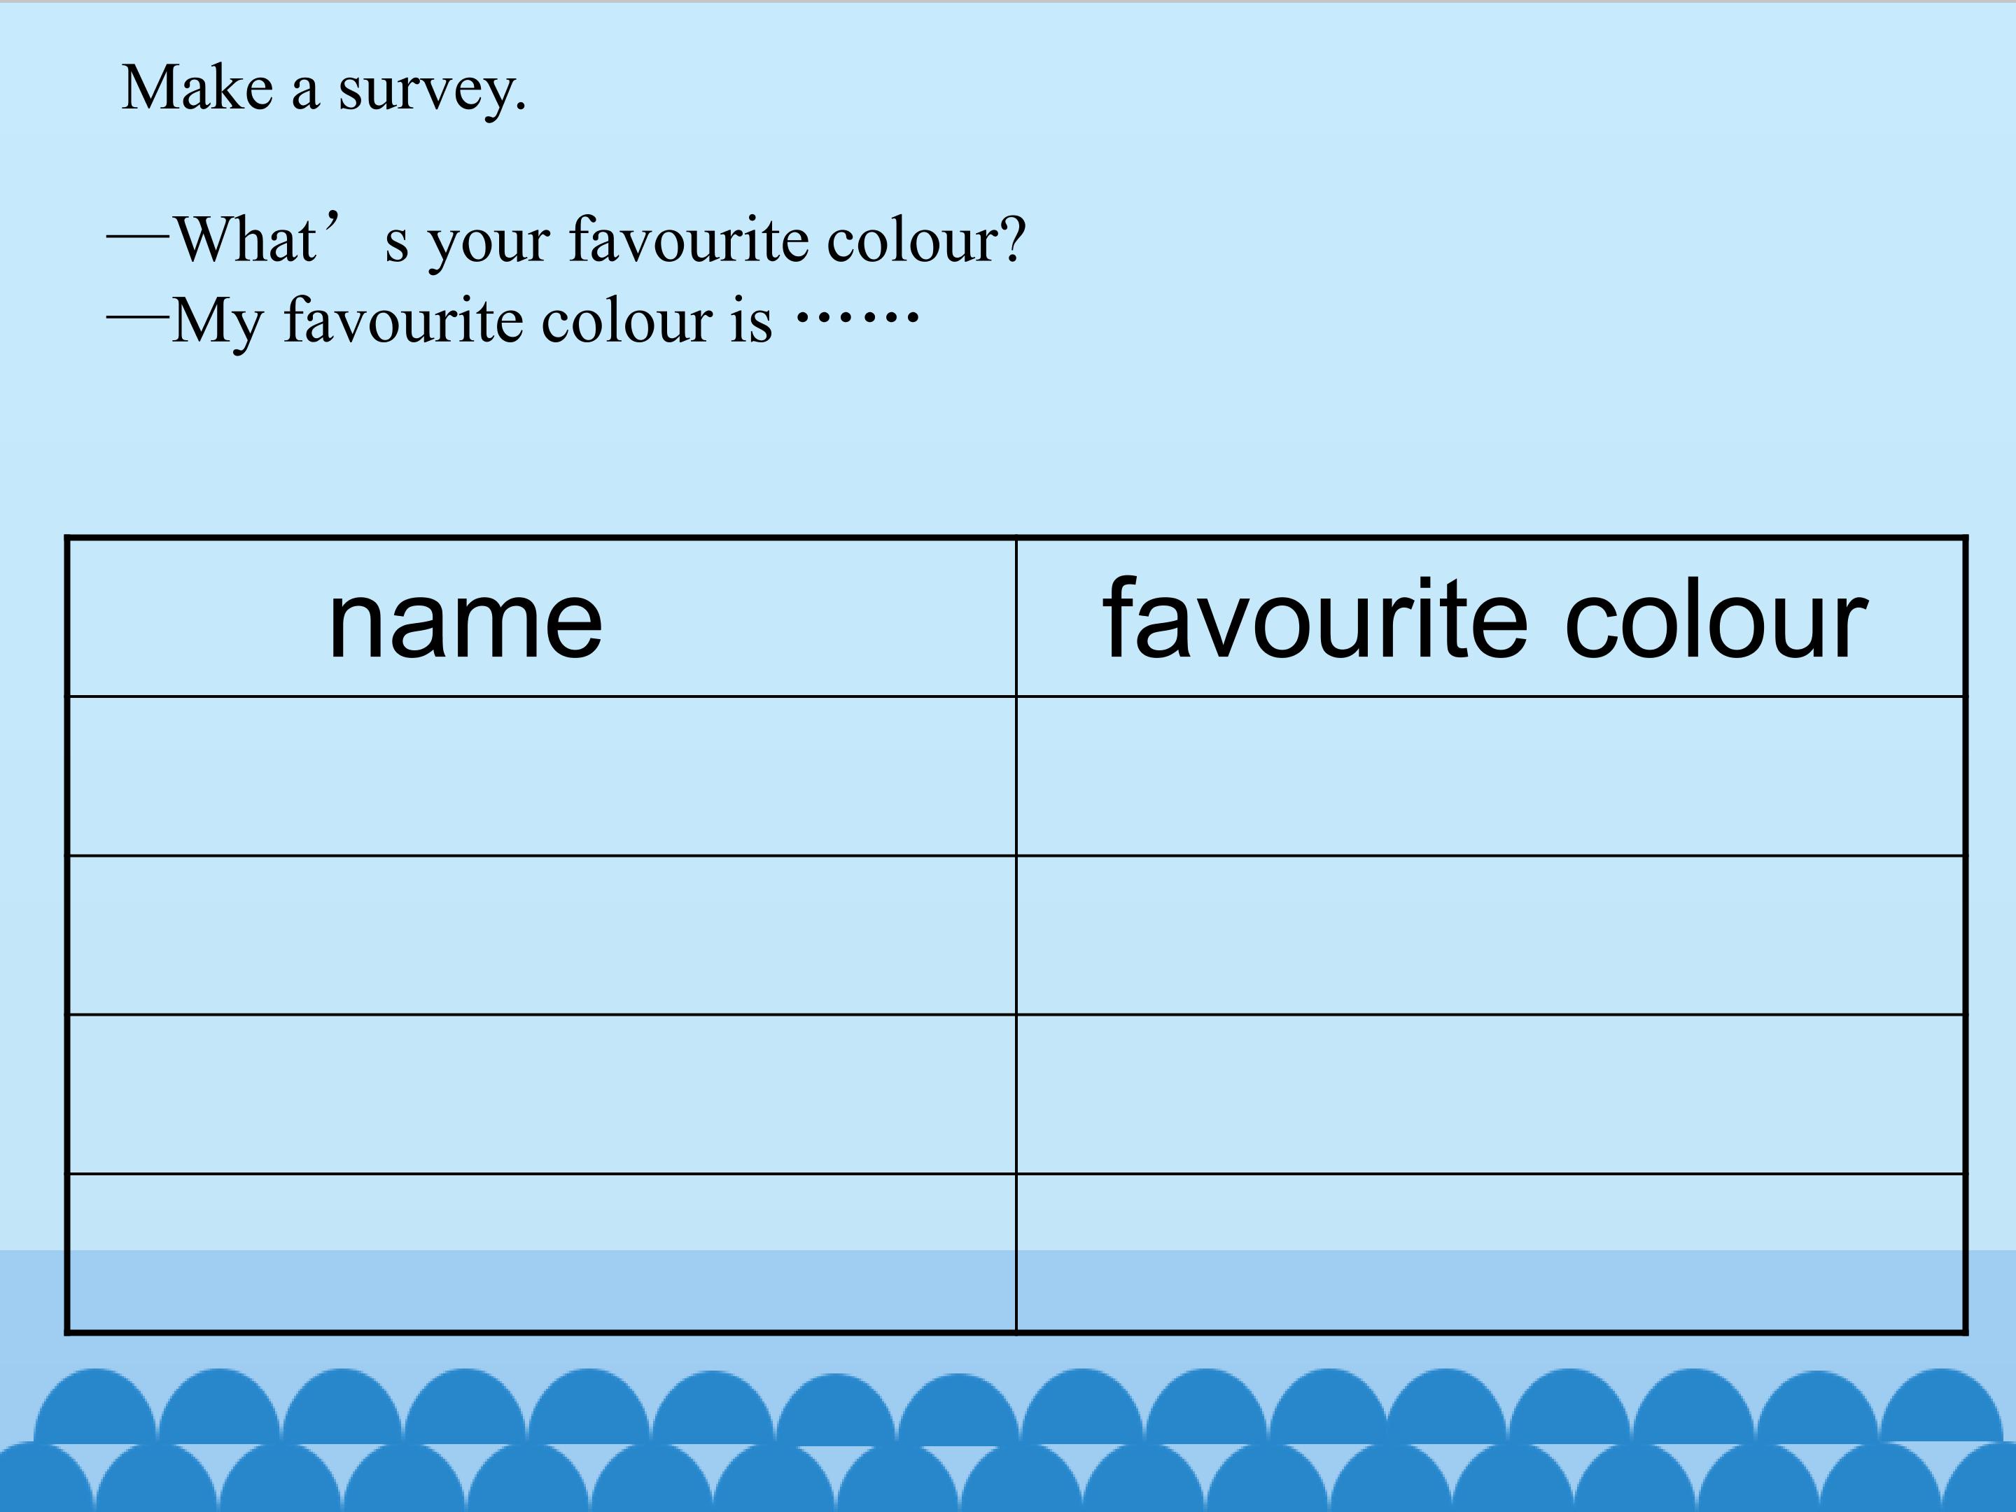Select the 'favourite colour' header cell
2016x1512 pixels.
click(x=1489, y=619)
